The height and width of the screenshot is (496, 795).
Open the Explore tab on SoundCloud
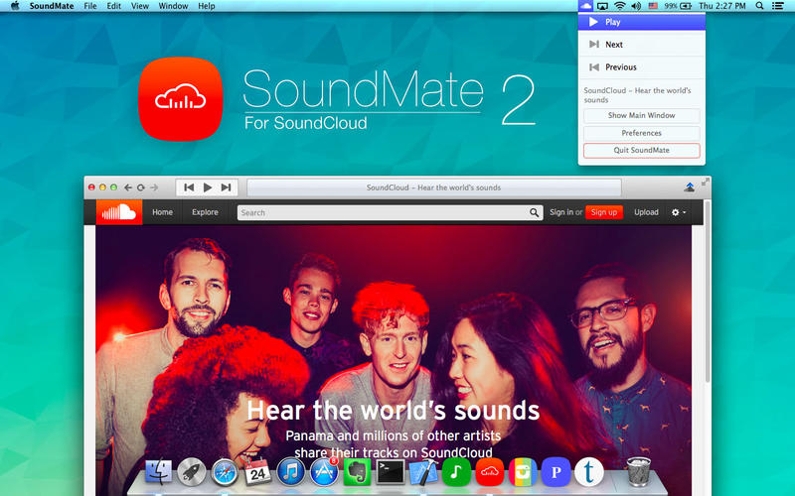205,212
